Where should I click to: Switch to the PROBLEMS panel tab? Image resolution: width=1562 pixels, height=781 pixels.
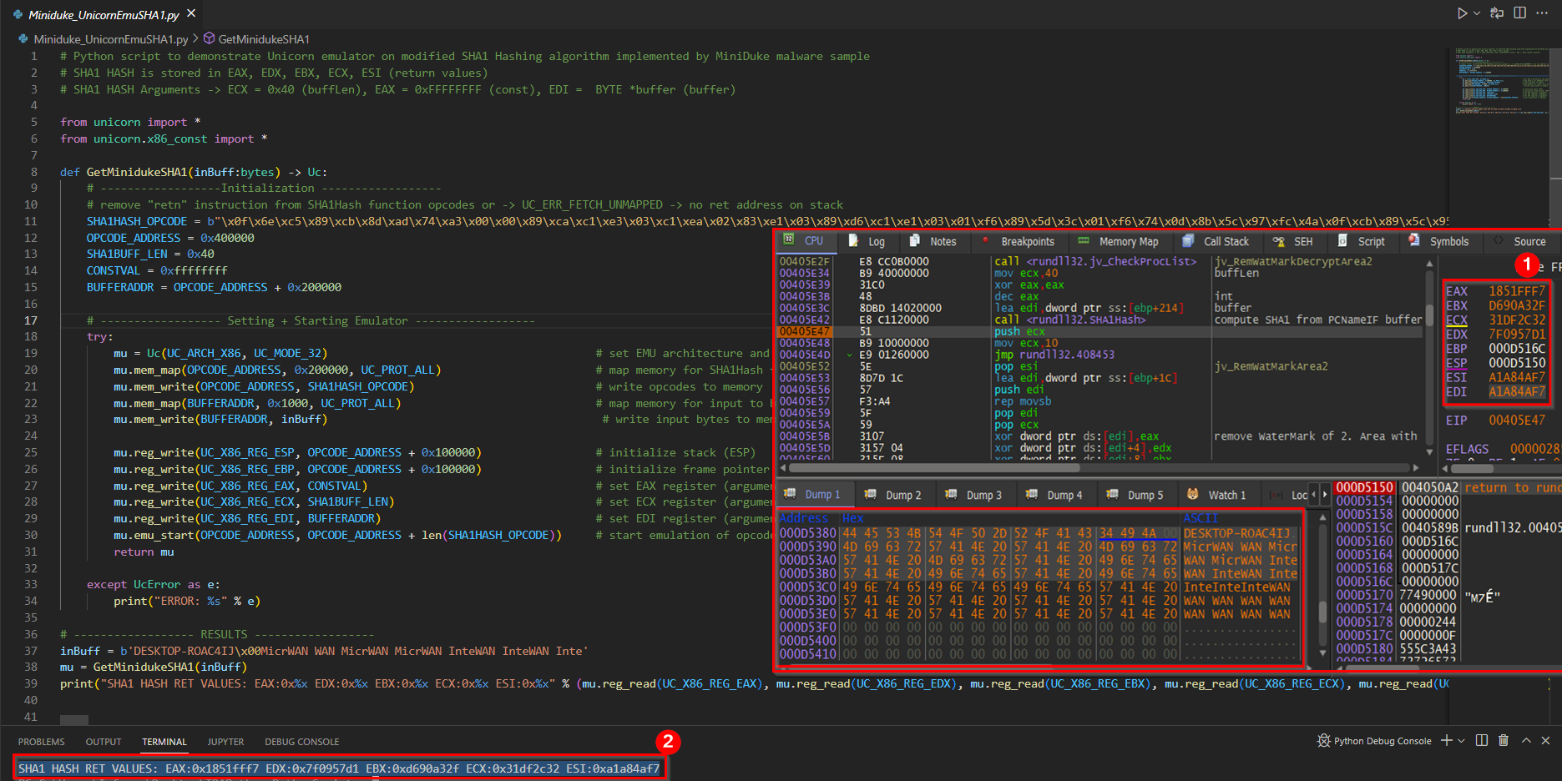point(41,742)
